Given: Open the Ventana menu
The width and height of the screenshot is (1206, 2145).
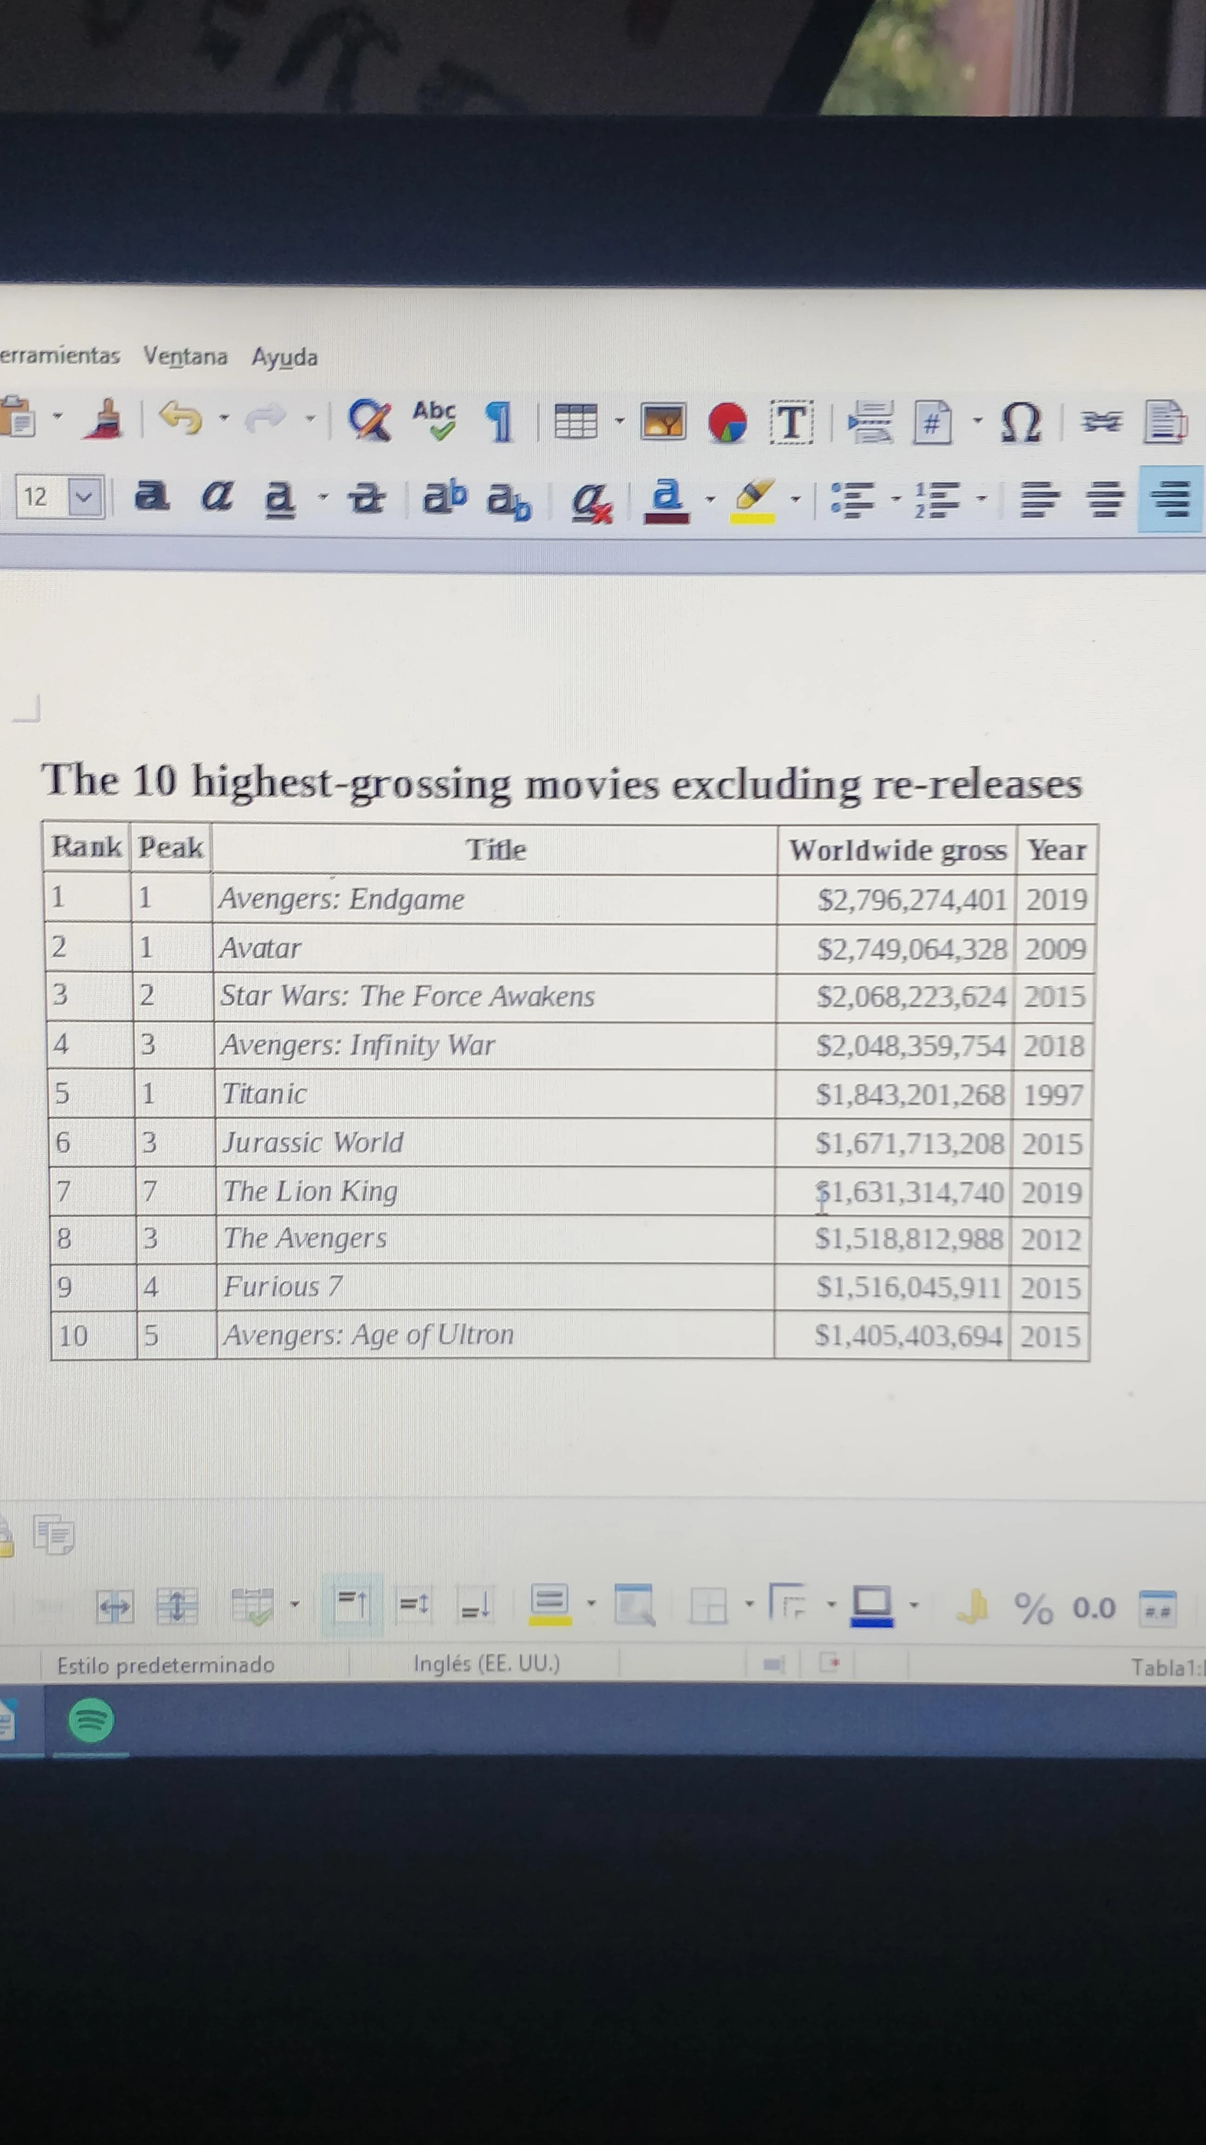Looking at the screenshot, I should pos(185,357).
